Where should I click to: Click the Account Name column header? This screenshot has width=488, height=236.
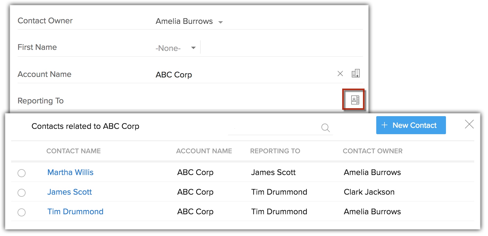click(x=204, y=151)
